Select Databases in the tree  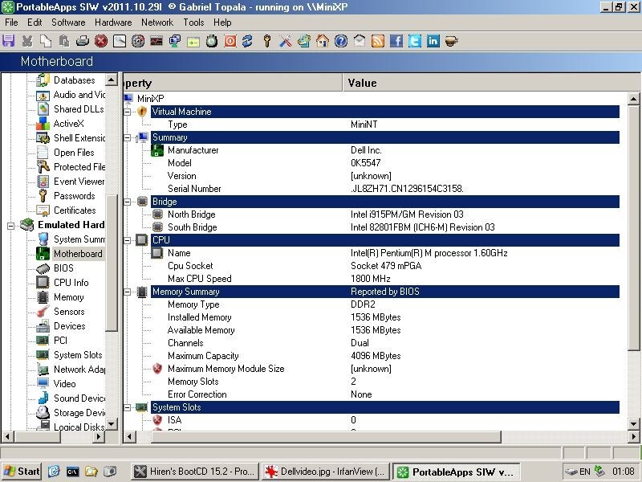[x=74, y=80]
